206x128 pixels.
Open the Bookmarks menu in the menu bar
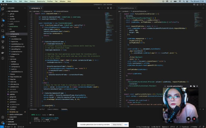point(41,1)
